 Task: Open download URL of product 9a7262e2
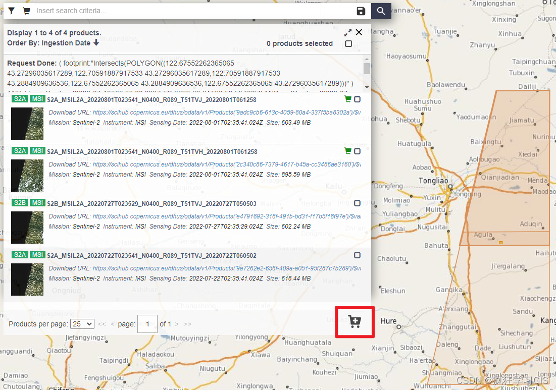(x=227, y=268)
